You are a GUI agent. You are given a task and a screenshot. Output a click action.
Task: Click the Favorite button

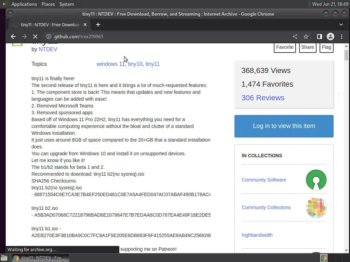click(285, 47)
